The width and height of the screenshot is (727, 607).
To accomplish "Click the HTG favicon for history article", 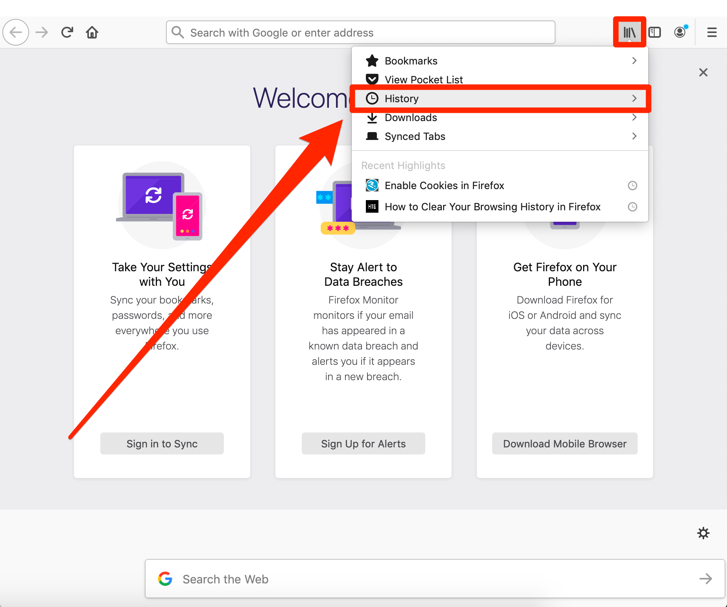I will pos(372,206).
